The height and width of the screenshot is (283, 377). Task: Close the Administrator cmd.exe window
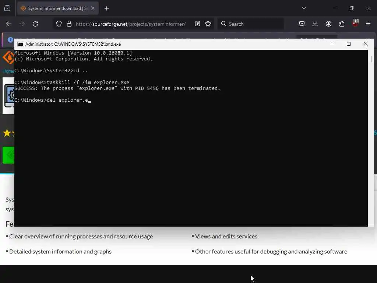tap(366, 44)
